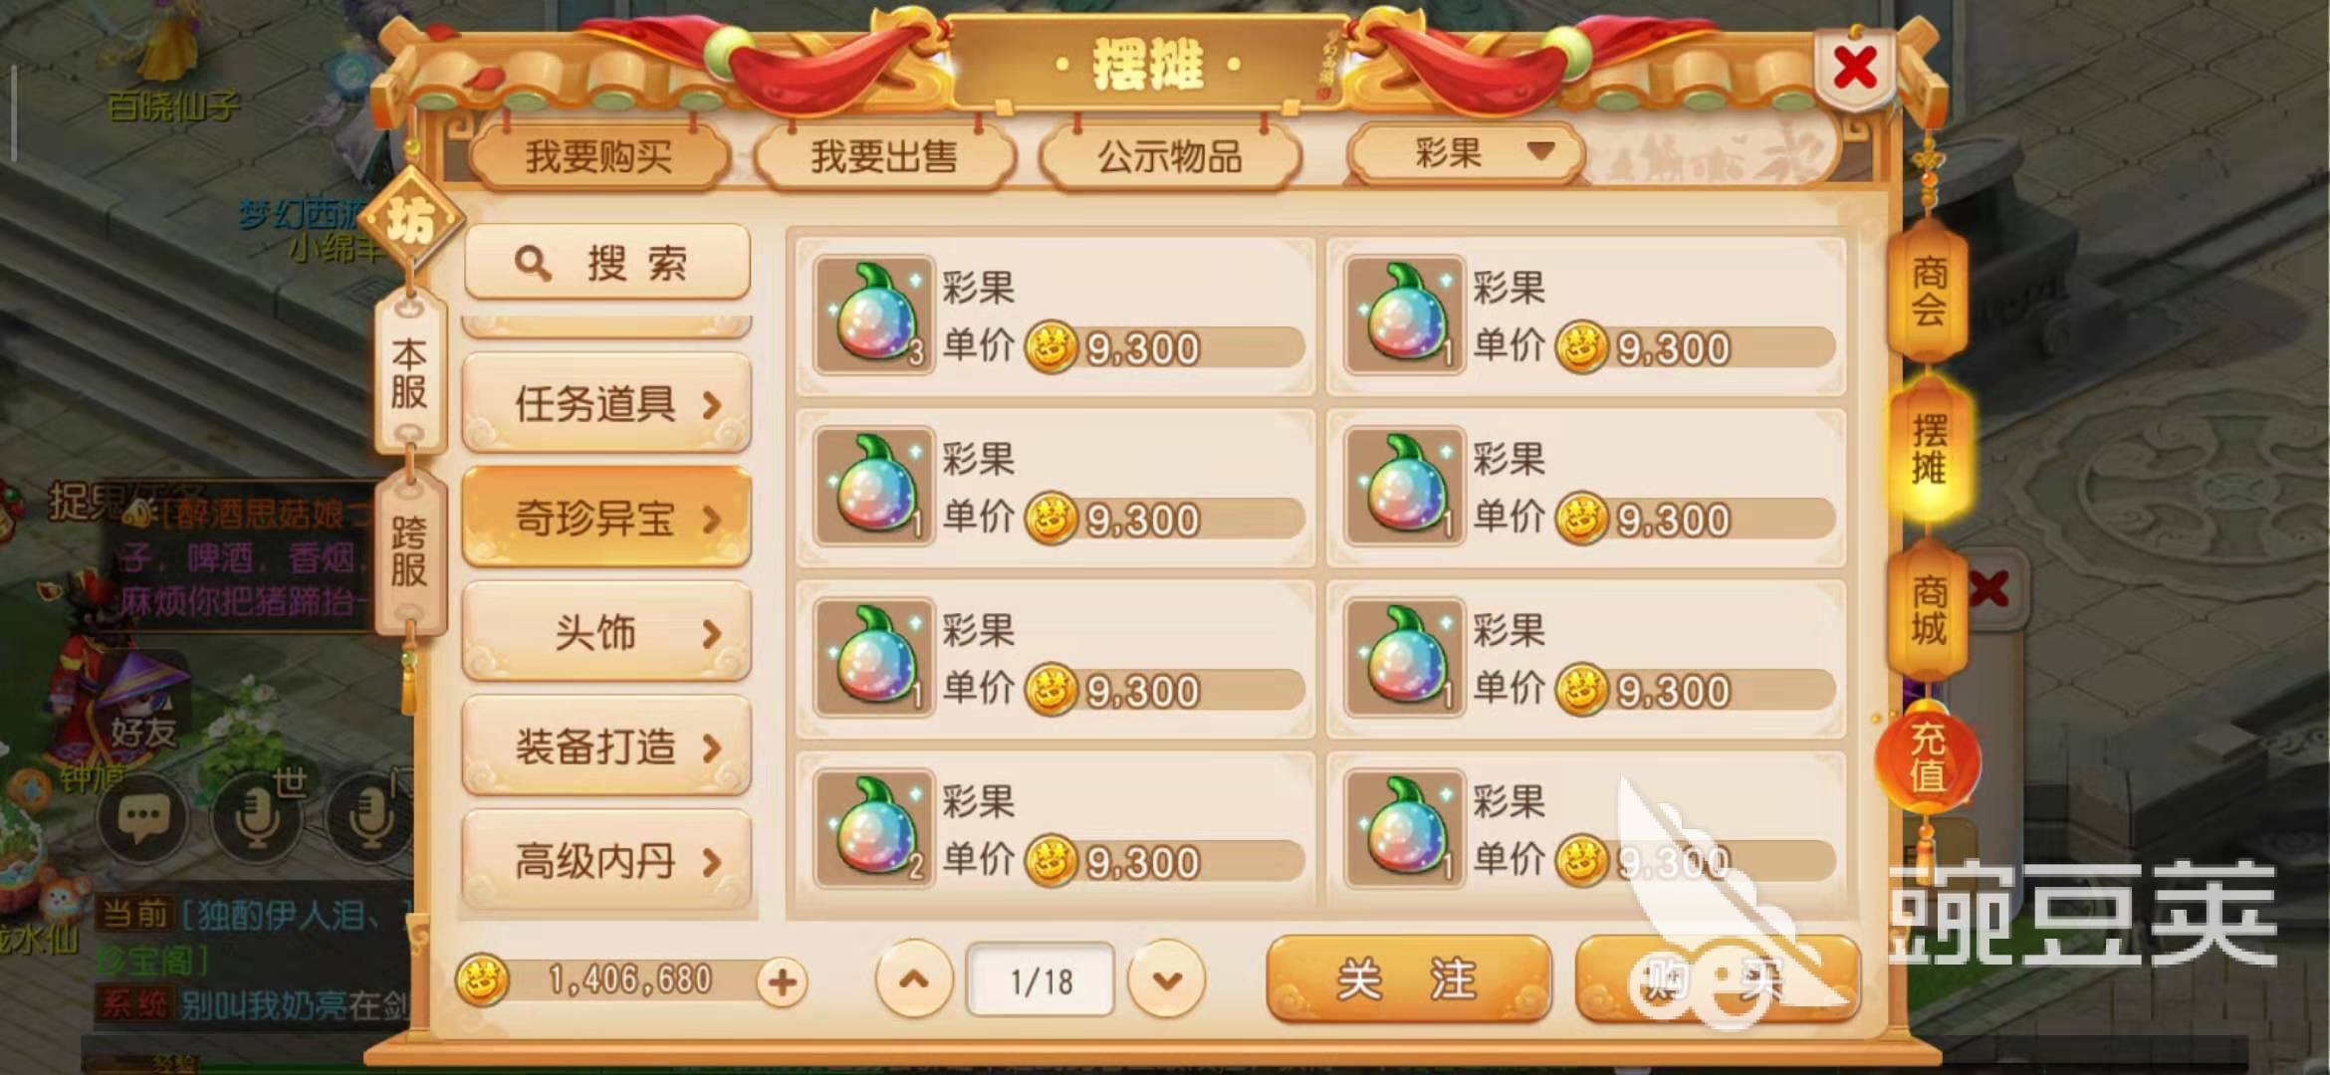The image size is (2330, 1075).
Task: Select the 彩果 item with quantity 2
Action: click(x=1055, y=828)
